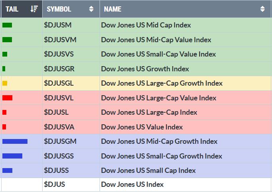Select Dow Jones US Small Cap Index

[148, 170]
